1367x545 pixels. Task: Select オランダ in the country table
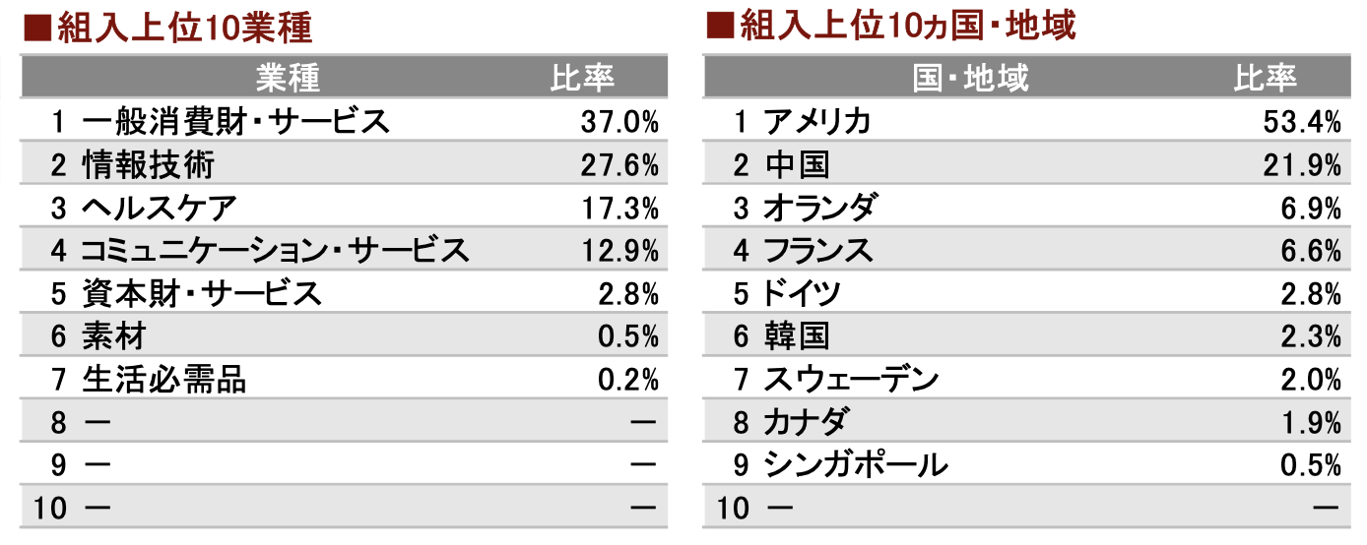[818, 208]
